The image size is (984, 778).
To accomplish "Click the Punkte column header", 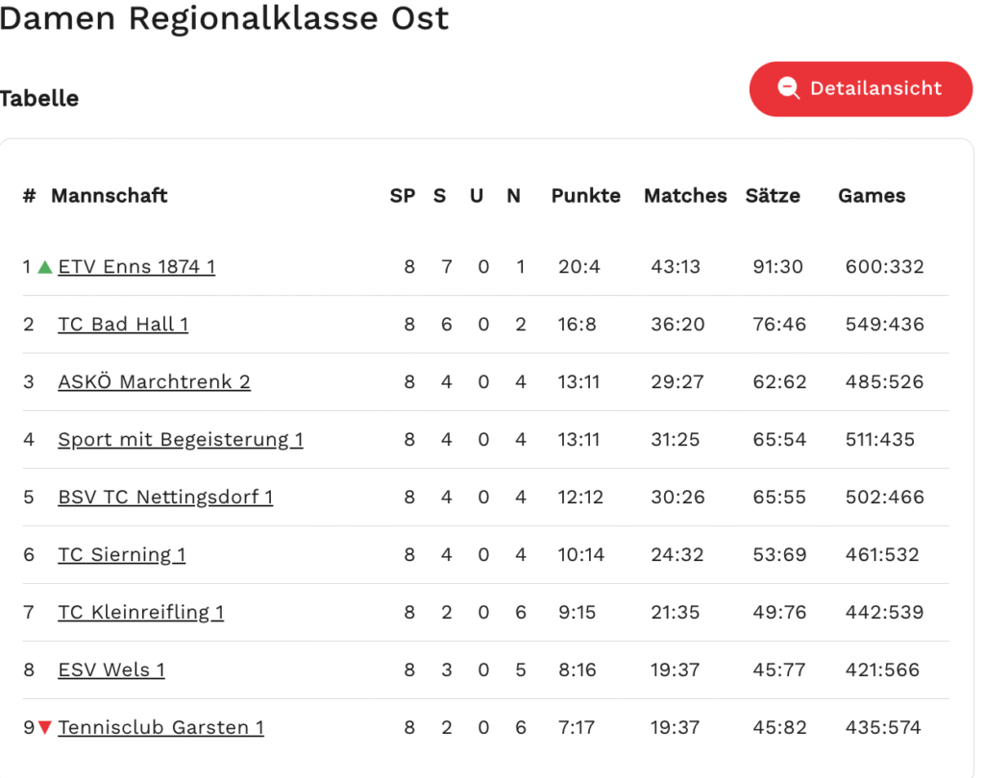I will [586, 196].
